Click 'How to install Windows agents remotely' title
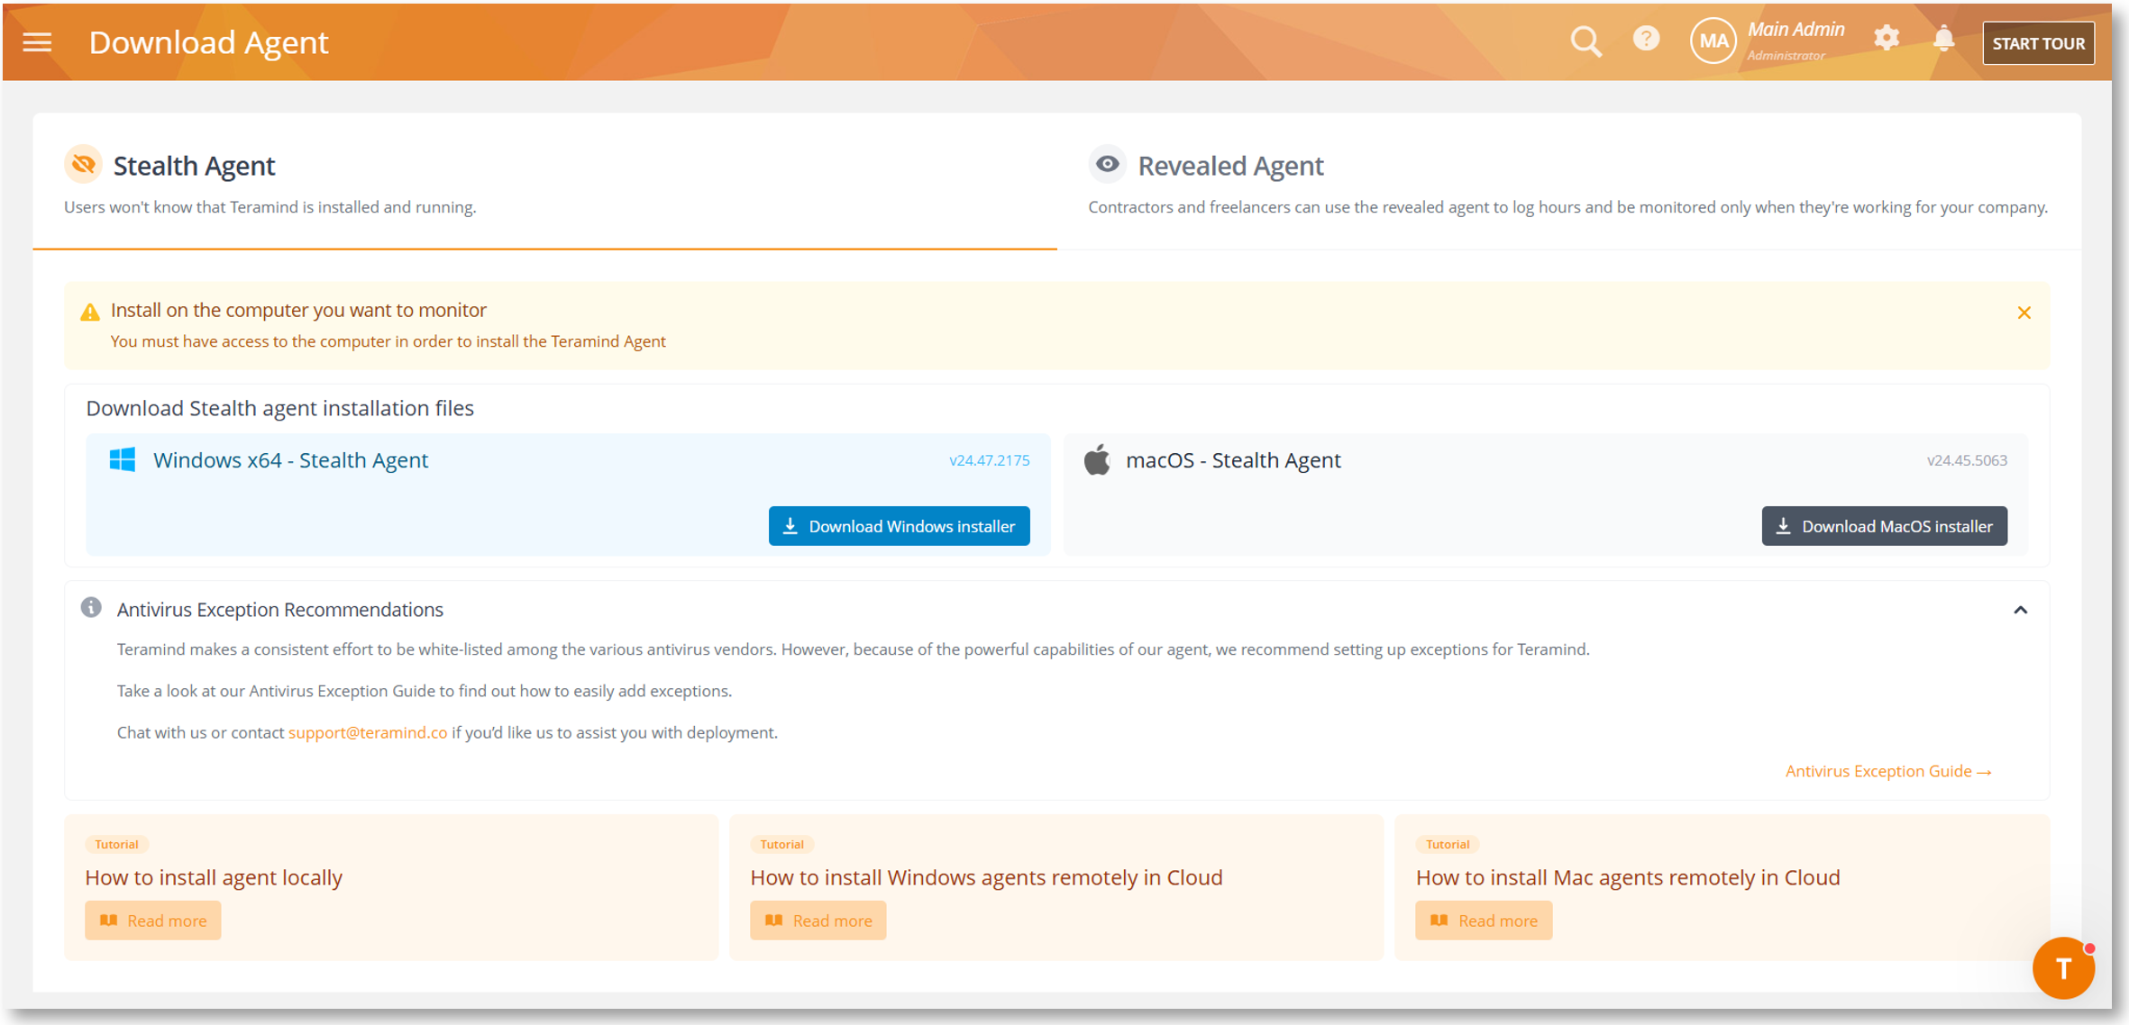 point(986,877)
